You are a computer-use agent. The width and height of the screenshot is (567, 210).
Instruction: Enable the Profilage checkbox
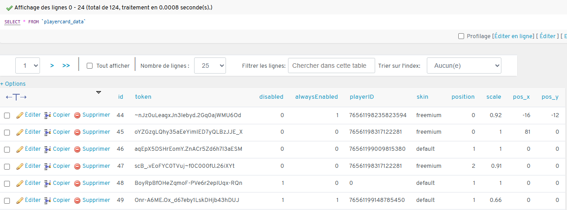(x=461, y=36)
